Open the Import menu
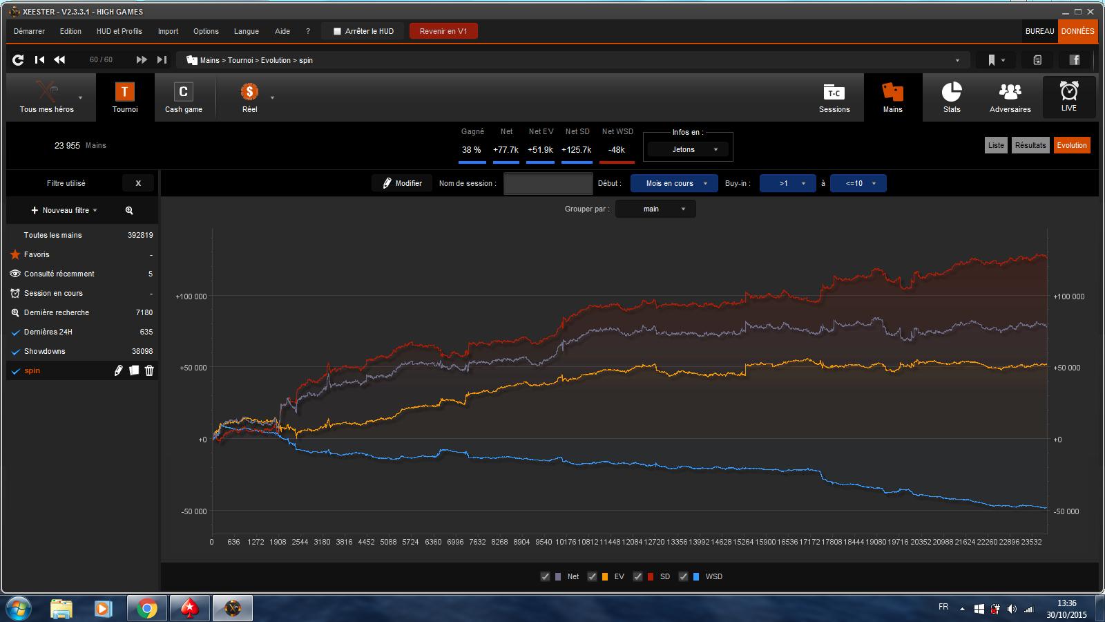 click(168, 31)
